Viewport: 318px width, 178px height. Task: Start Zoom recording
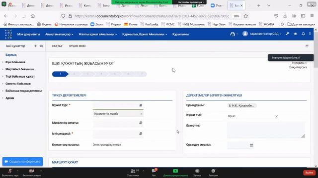tap(197, 173)
